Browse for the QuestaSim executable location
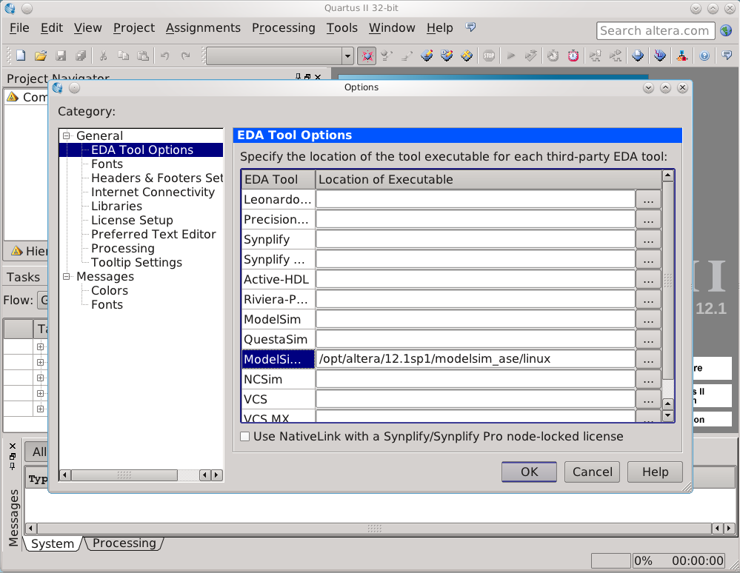 [x=648, y=340]
